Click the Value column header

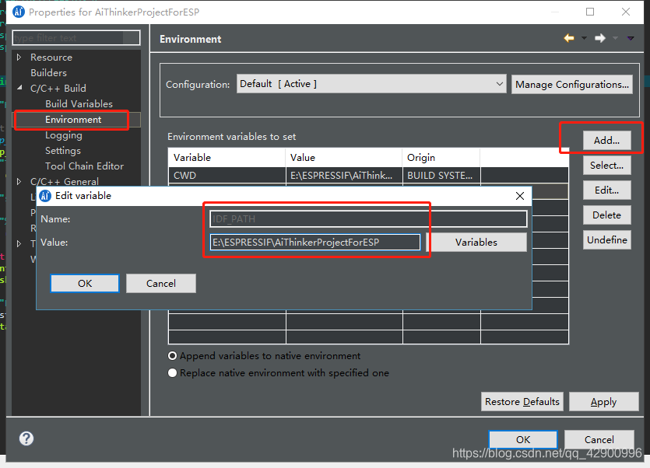343,157
